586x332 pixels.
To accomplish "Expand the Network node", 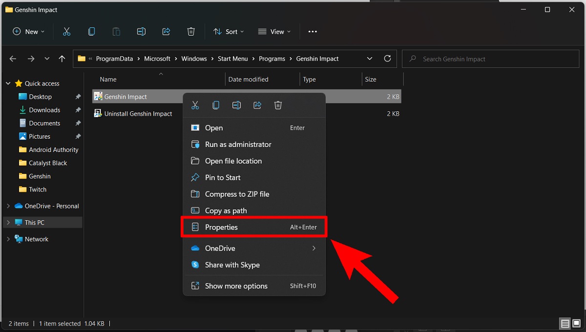I will coord(8,239).
